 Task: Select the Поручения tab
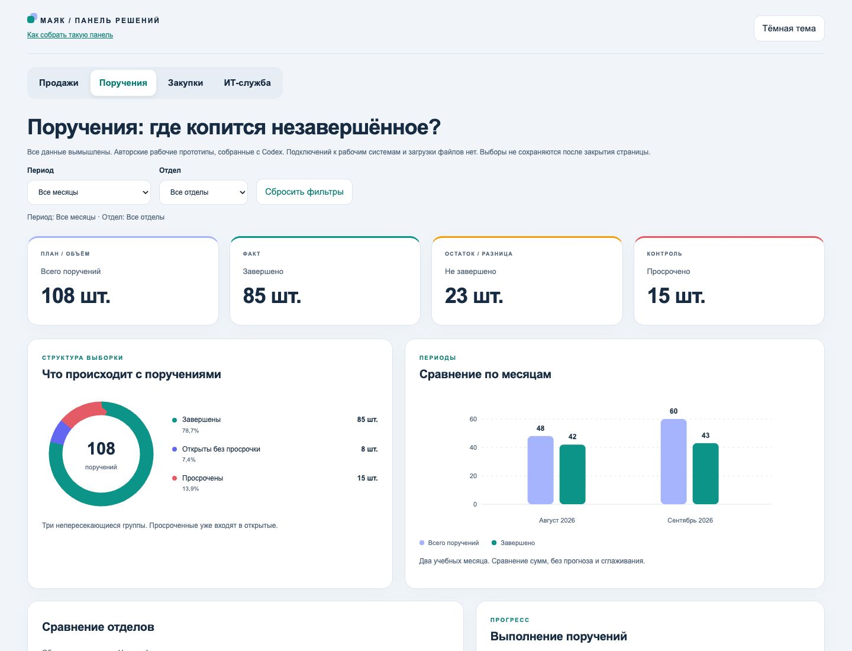tap(123, 83)
